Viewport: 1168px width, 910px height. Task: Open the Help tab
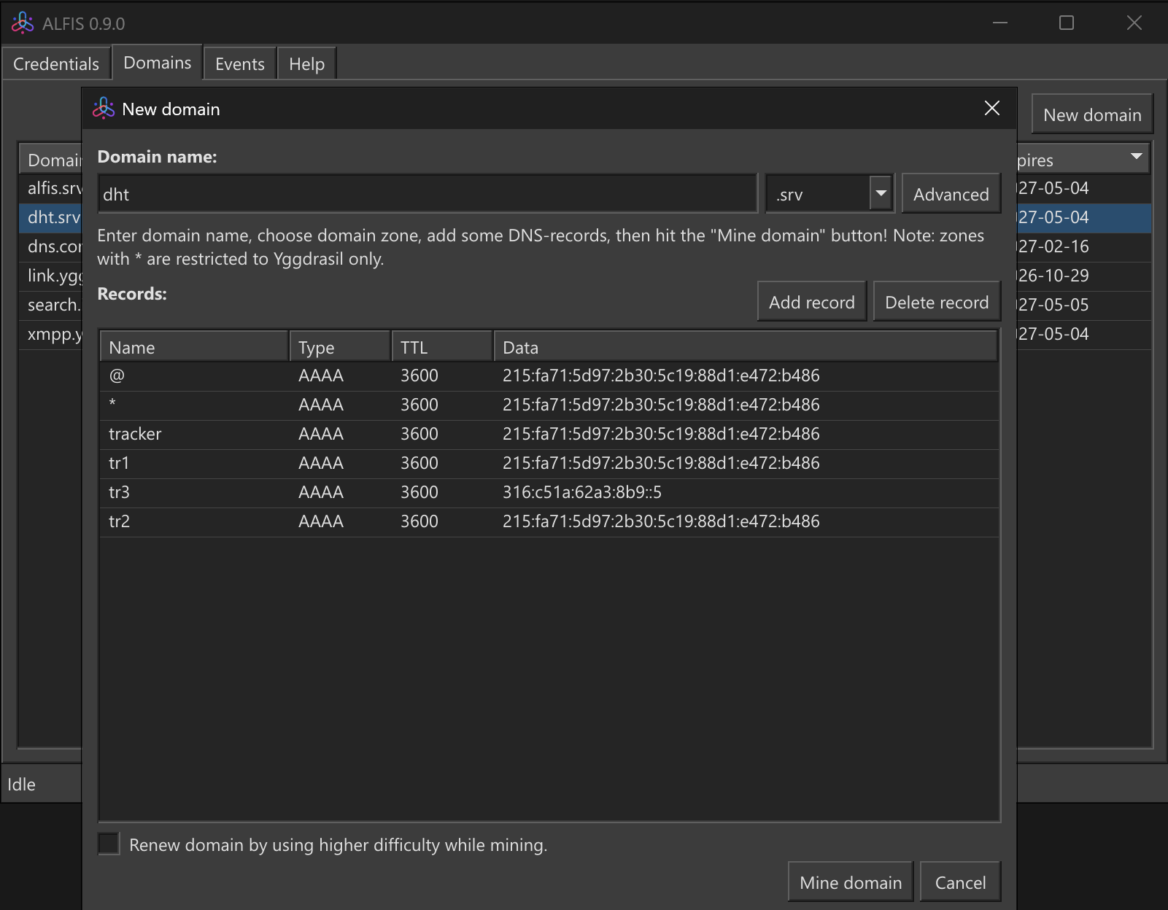(307, 64)
